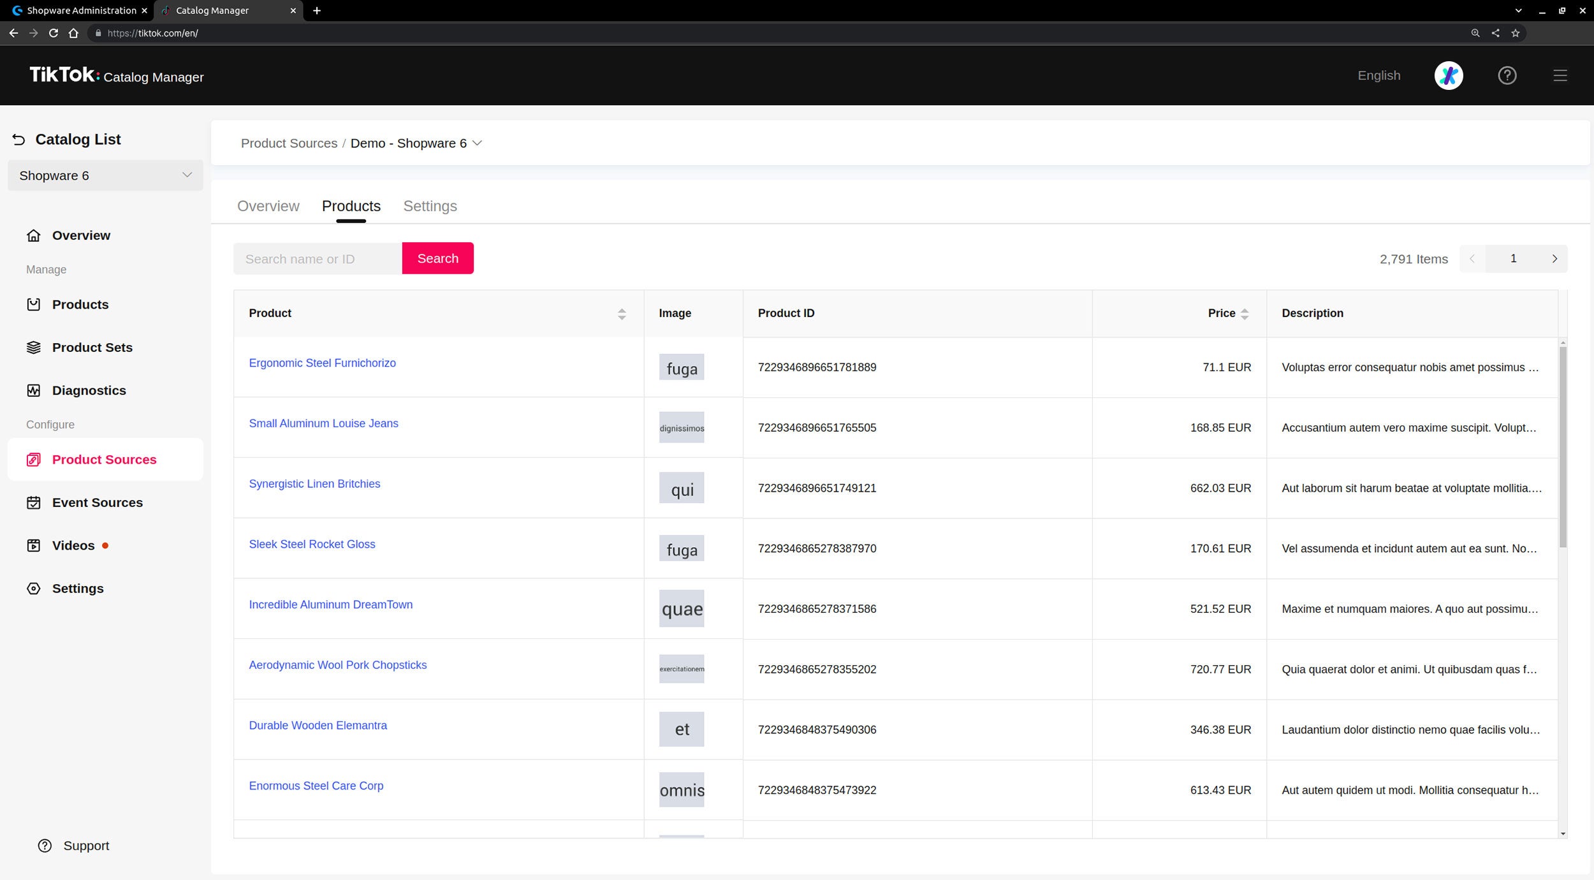Image resolution: width=1594 pixels, height=880 pixels.
Task: Click the page number input field
Action: click(x=1513, y=259)
